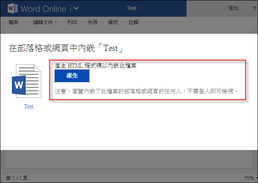Open the 檔案 menu
The image size is (258, 183).
click(x=13, y=22)
